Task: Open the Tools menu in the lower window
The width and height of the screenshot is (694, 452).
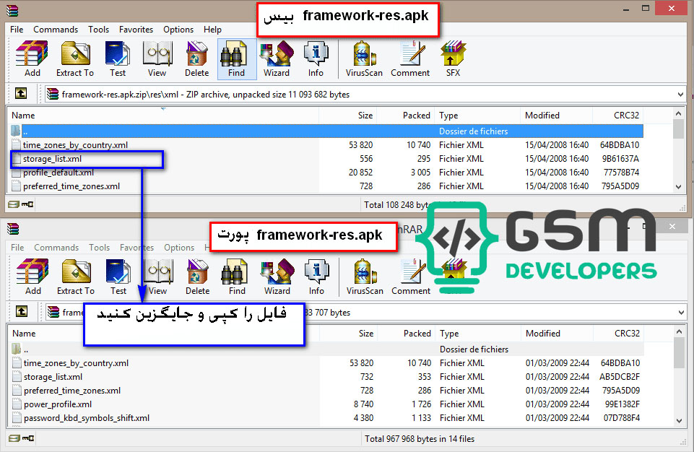Action: [99, 248]
